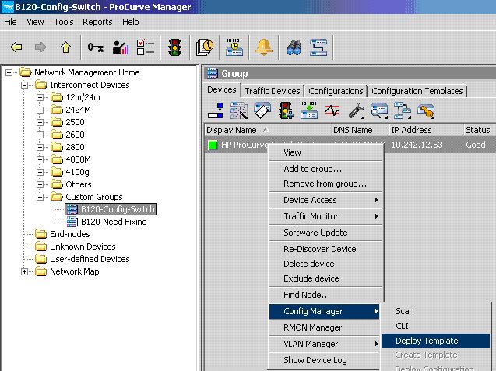Viewport: 496px width, 371px height.
Task: Expand the 4100gl folder
Action: click(40, 172)
